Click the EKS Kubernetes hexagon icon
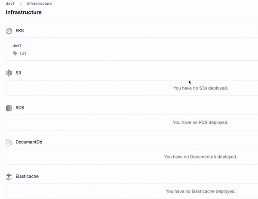 9,31
